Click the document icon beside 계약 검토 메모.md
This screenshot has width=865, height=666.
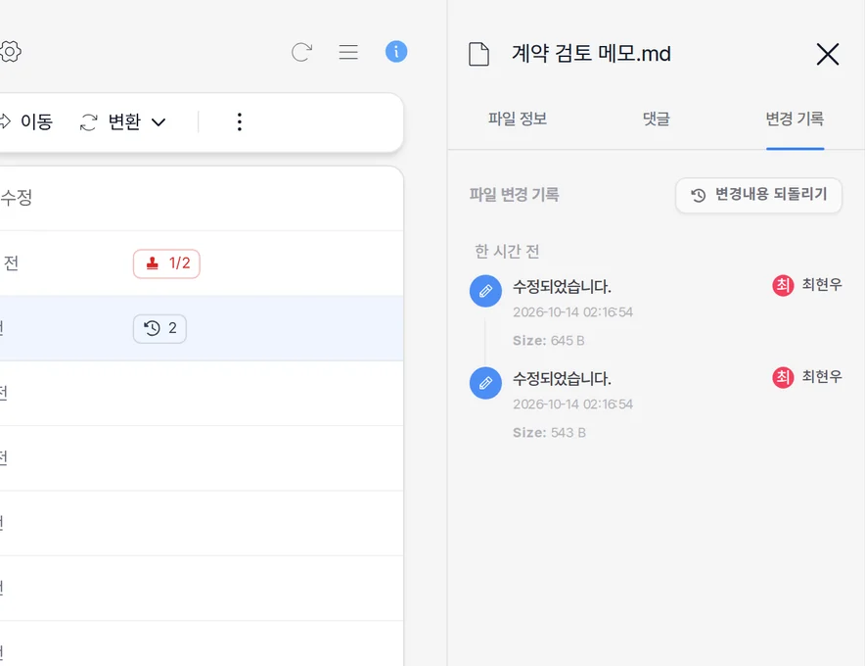pyautogui.click(x=478, y=54)
